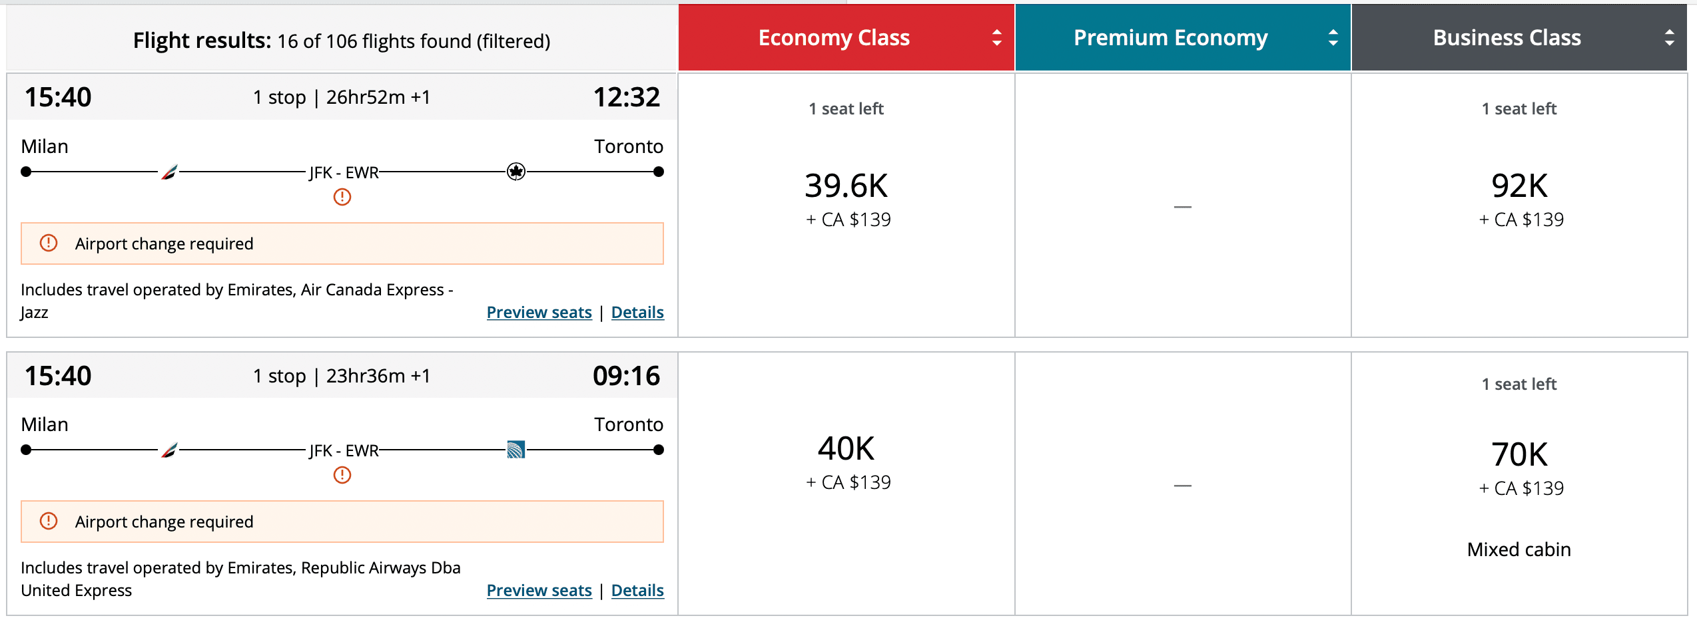Image resolution: width=1697 pixels, height=620 pixels.
Task: Open Details for 26hr52m flight
Action: click(x=637, y=313)
